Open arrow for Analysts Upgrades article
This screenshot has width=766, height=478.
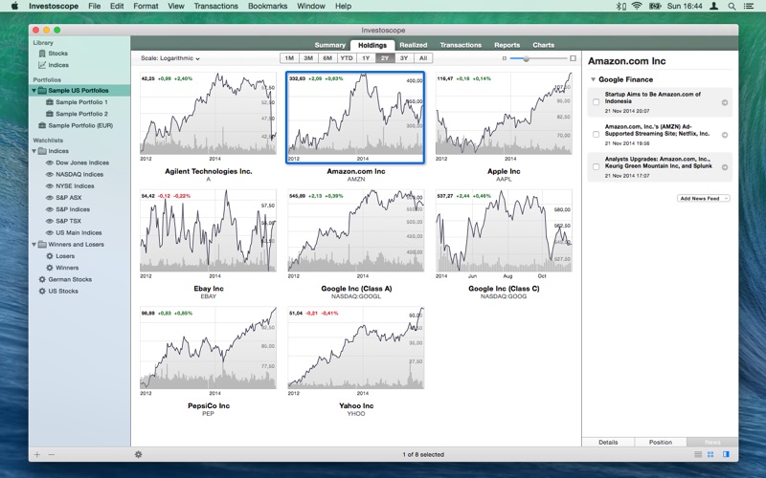pos(725,167)
